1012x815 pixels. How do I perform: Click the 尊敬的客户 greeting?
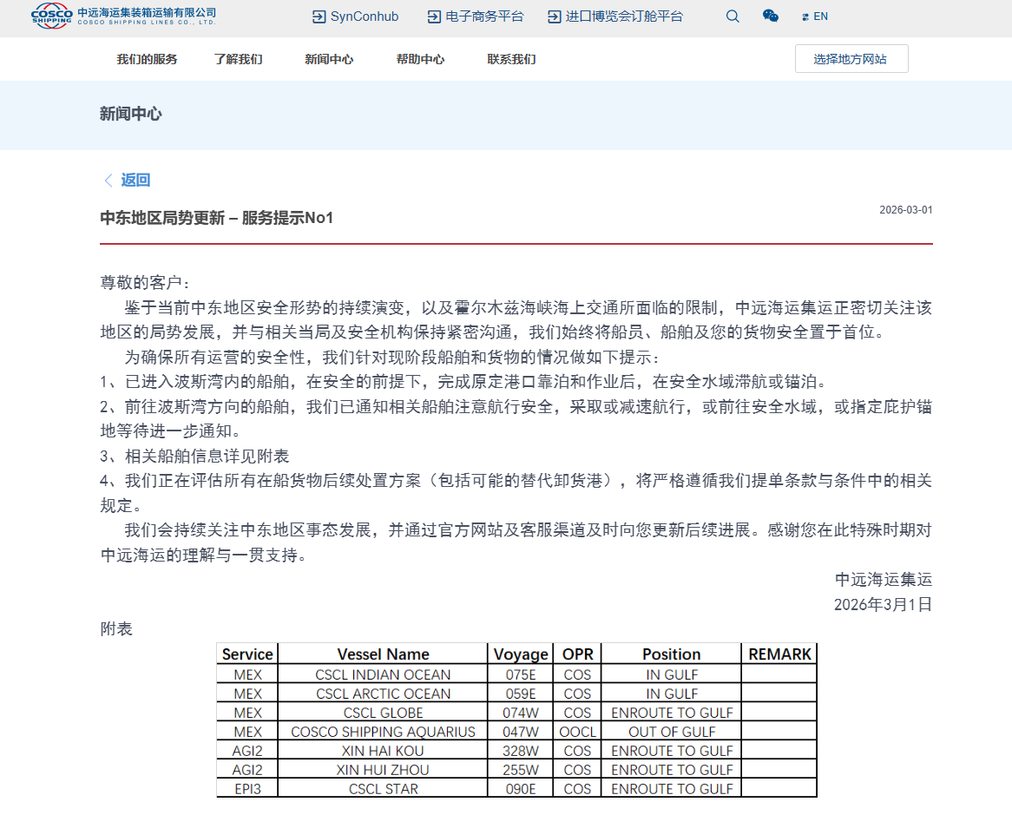145,283
